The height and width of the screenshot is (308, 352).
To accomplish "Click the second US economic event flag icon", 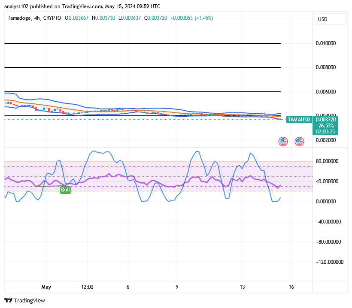I will tap(299, 142).
